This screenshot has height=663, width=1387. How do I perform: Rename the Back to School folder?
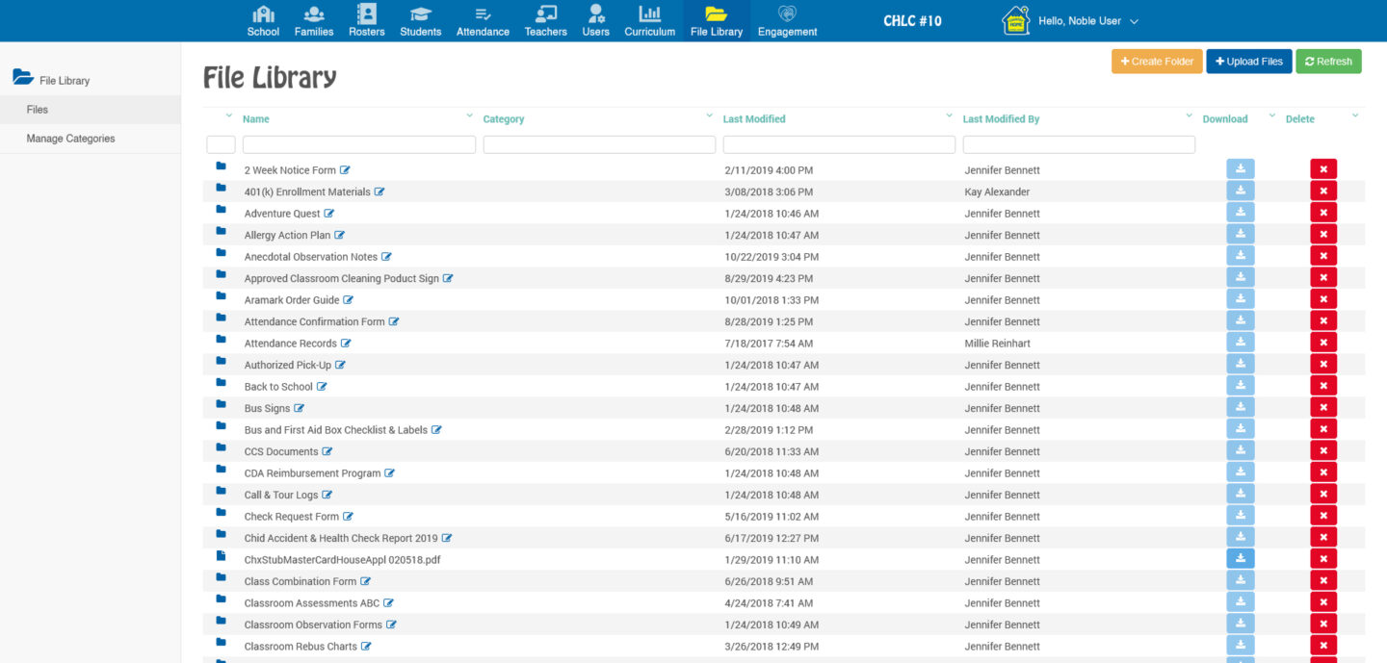pyautogui.click(x=322, y=387)
